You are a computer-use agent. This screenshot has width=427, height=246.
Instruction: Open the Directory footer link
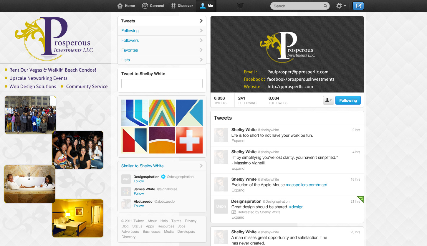pyautogui.click(x=128, y=237)
